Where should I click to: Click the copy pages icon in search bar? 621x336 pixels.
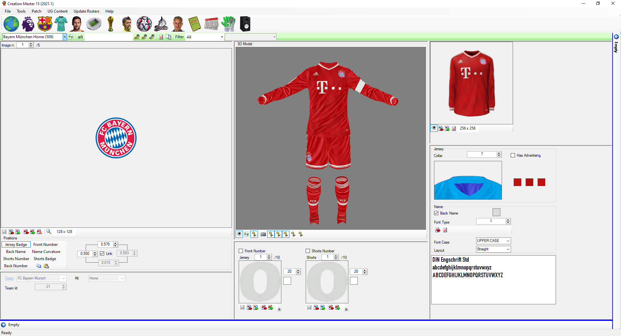169,37
